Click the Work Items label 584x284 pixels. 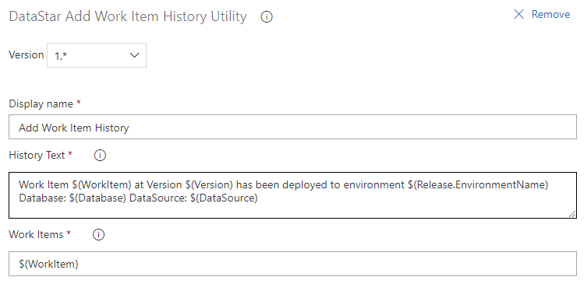[x=36, y=234]
